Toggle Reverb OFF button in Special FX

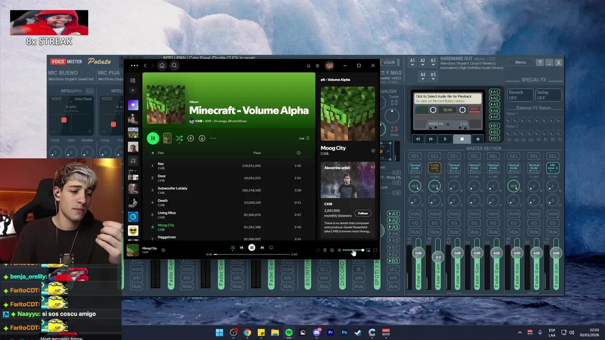519,95
